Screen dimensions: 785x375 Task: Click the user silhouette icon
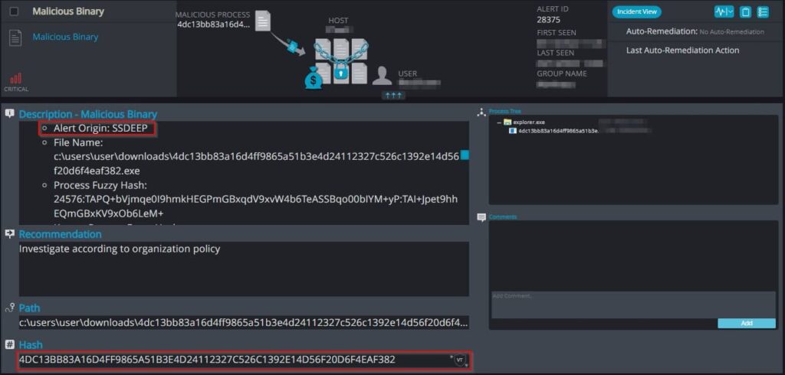click(x=382, y=76)
